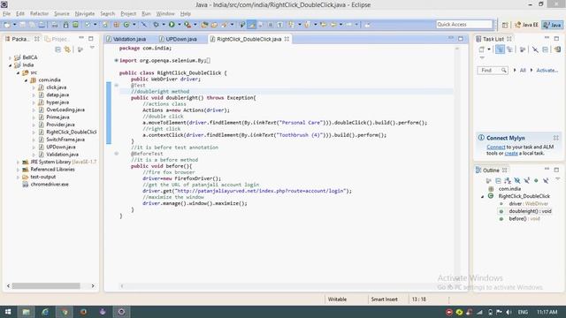The image size is (566, 318).
Task: Expand the Referenced Libraries node
Action: pyautogui.click(x=18, y=170)
